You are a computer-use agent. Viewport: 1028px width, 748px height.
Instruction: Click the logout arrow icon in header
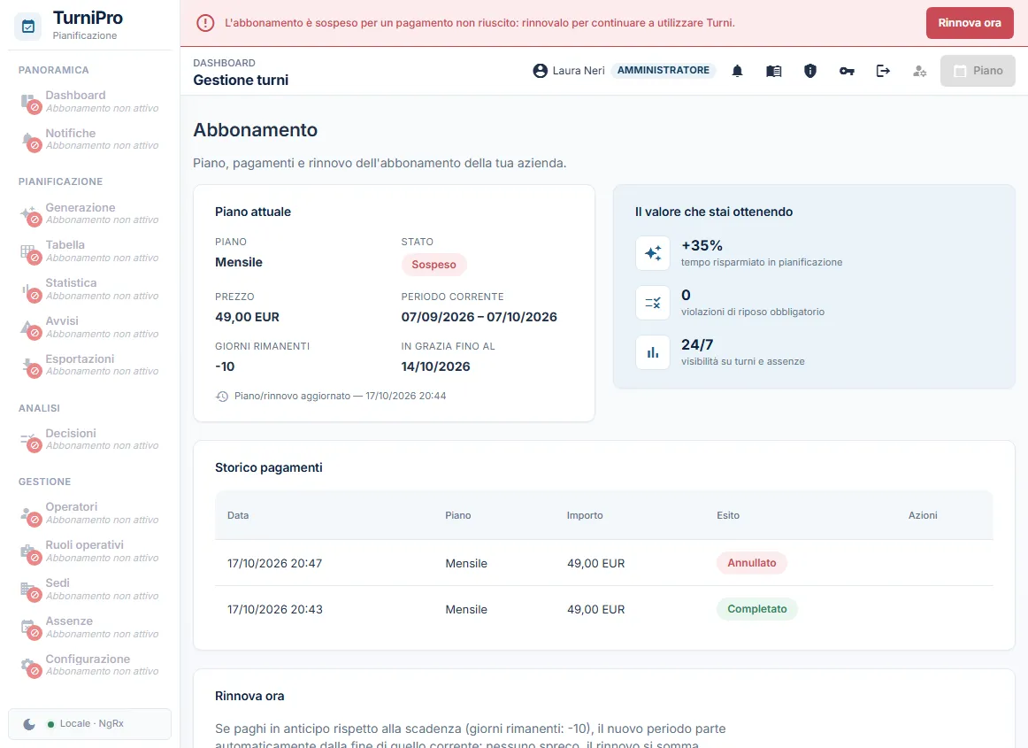click(x=883, y=71)
